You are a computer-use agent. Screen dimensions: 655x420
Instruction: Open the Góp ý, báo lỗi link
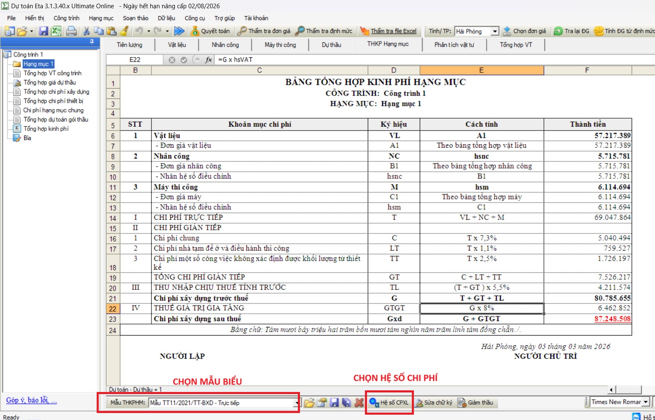point(32,400)
